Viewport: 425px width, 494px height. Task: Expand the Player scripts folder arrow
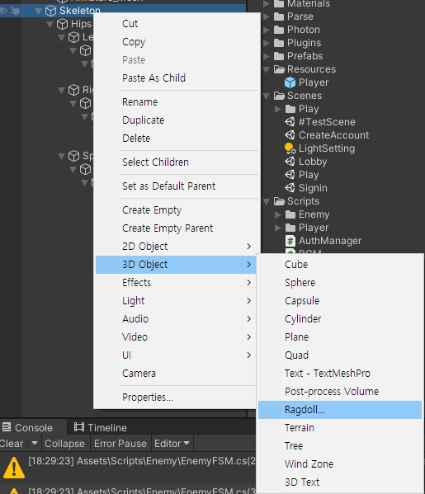coord(278,228)
